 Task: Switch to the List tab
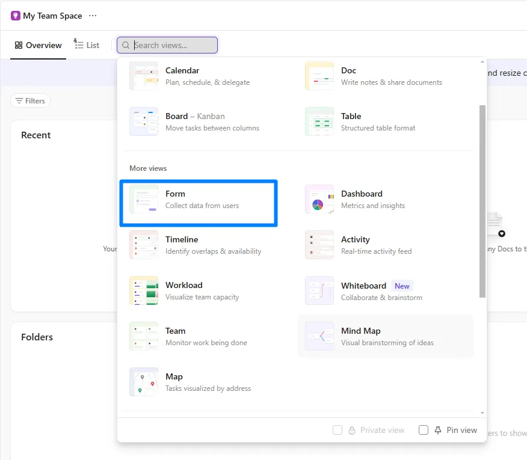tap(87, 44)
